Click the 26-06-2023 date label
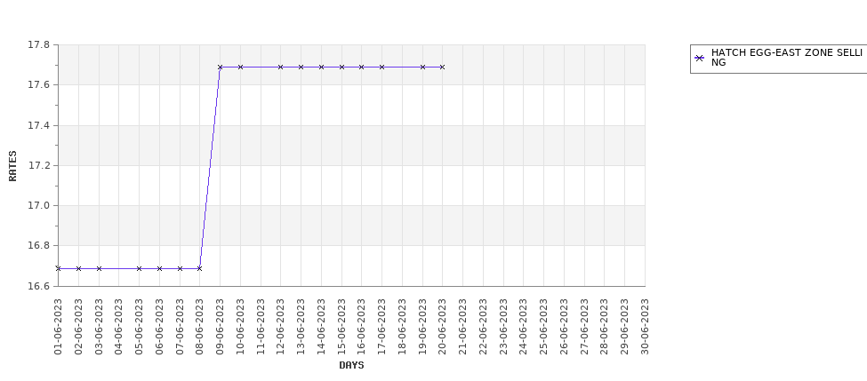Screen dimensions: 867x381 (x=564, y=326)
